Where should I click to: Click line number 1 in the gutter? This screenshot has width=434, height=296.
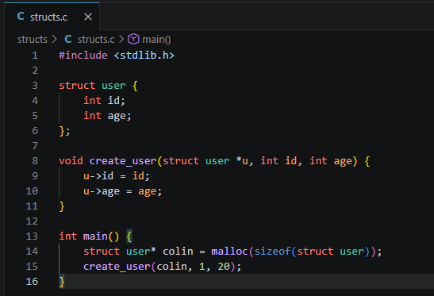[35, 56]
